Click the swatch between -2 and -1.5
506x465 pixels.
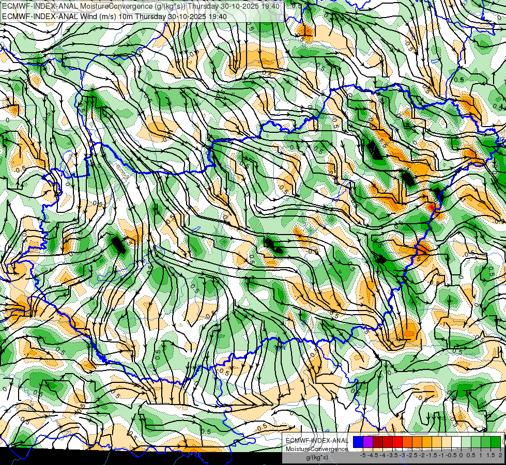427,442
